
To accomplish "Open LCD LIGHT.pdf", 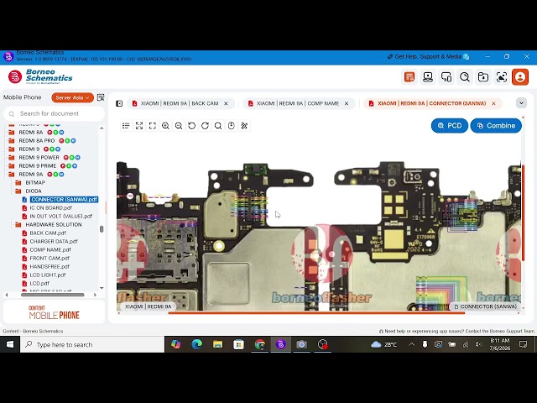I will click(x=48, y=275).
